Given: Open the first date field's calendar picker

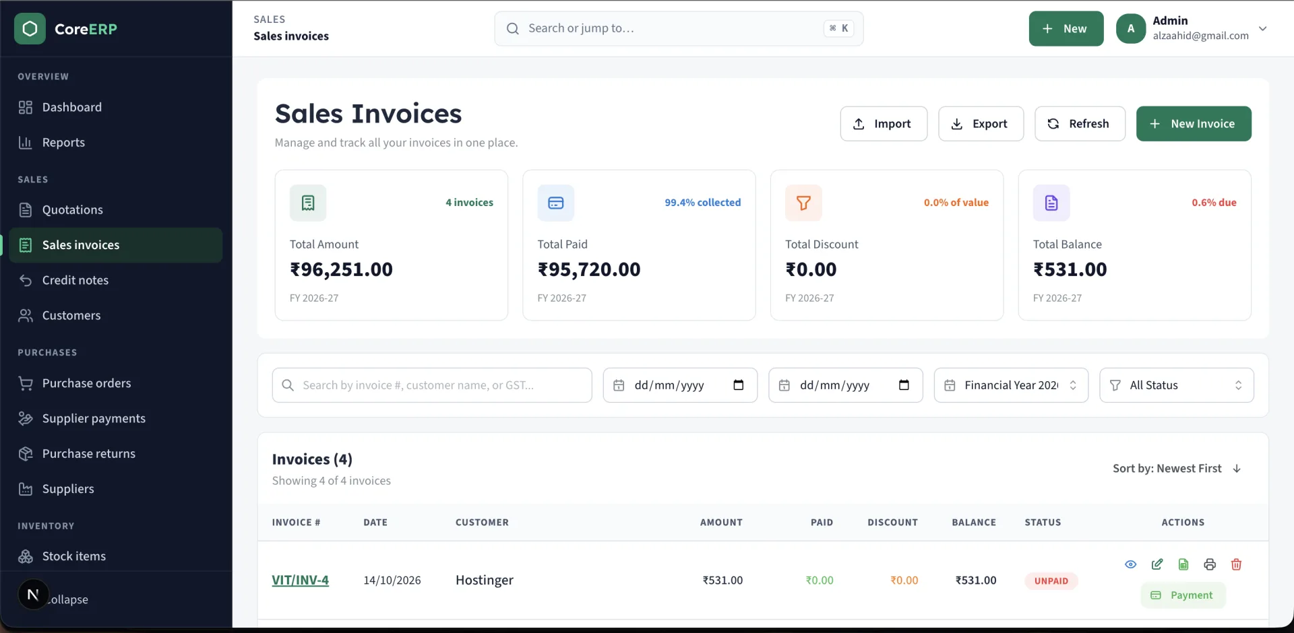Looking at the screenshot, I should [739, 385].
